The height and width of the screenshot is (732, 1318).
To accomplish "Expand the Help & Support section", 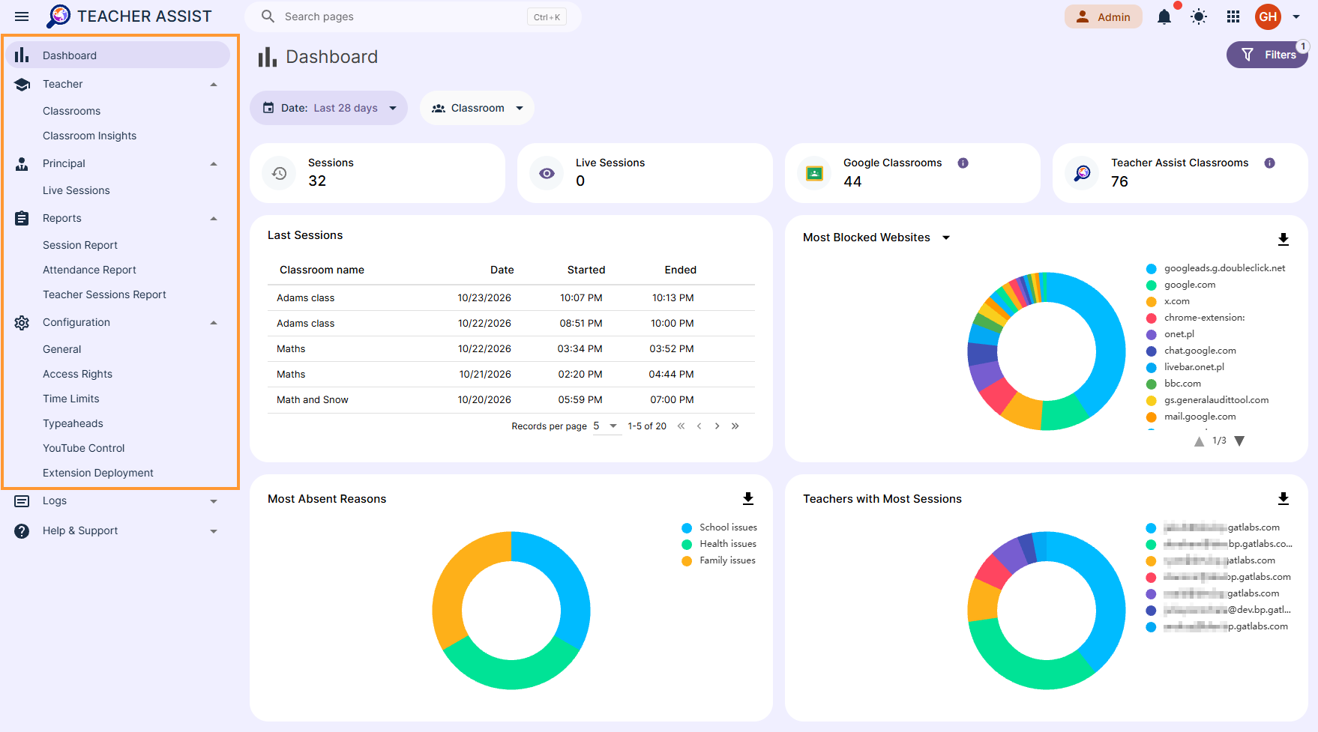I will point(214,531).
